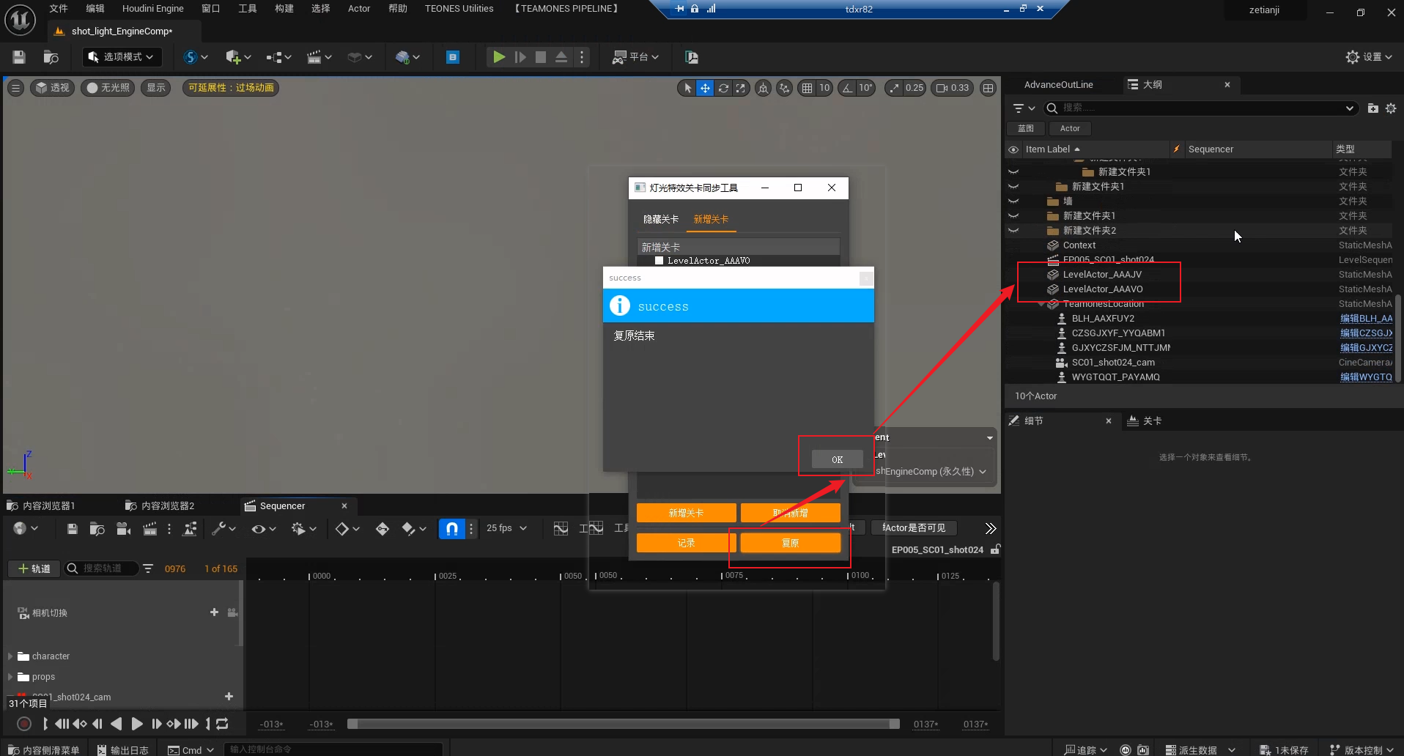The height and width of the screenshot is (756, 1404).
Task: Click OK in the success dialog
Action: (837, 459)
